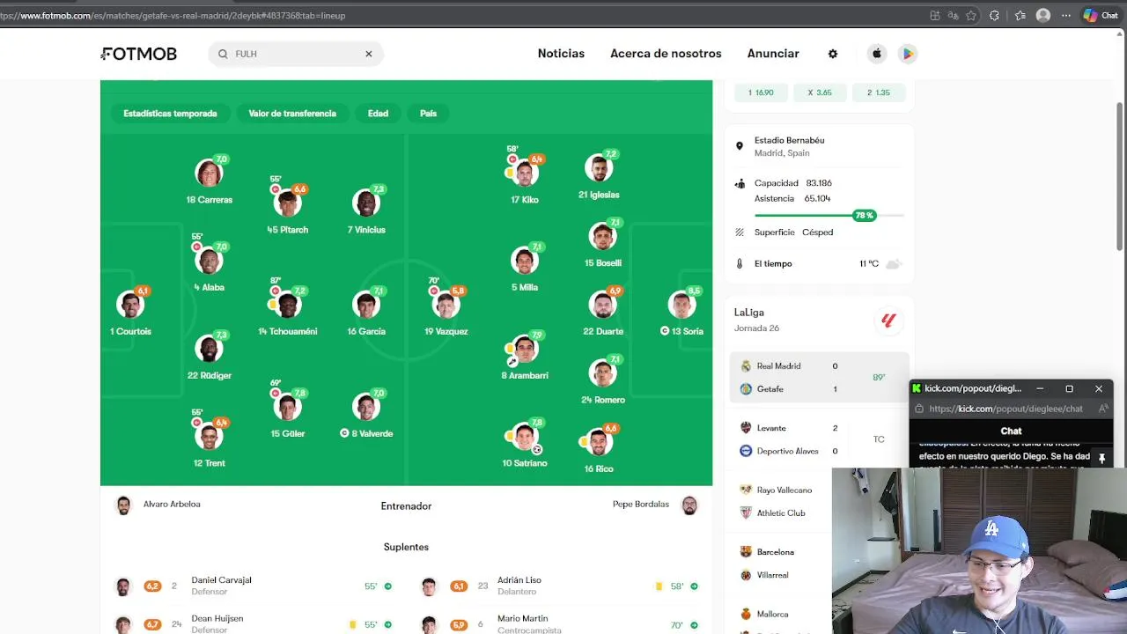Click the lock icon in Kick popup address bar
Image resolution: width=1127 pixels, height=634 pixels.
[919, 409]
